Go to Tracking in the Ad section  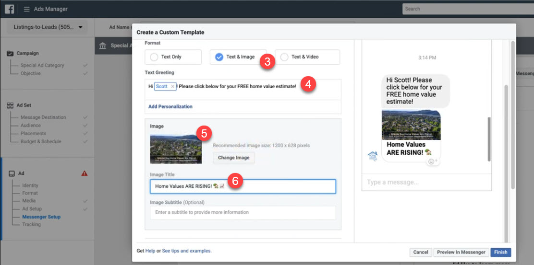(x=31, y=224)
